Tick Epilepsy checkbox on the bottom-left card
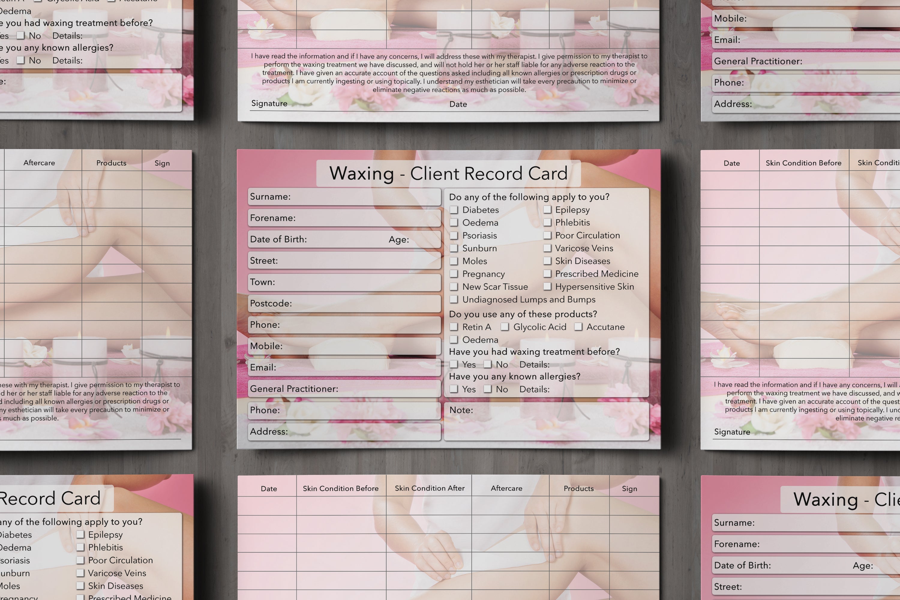 pos(80,534)
